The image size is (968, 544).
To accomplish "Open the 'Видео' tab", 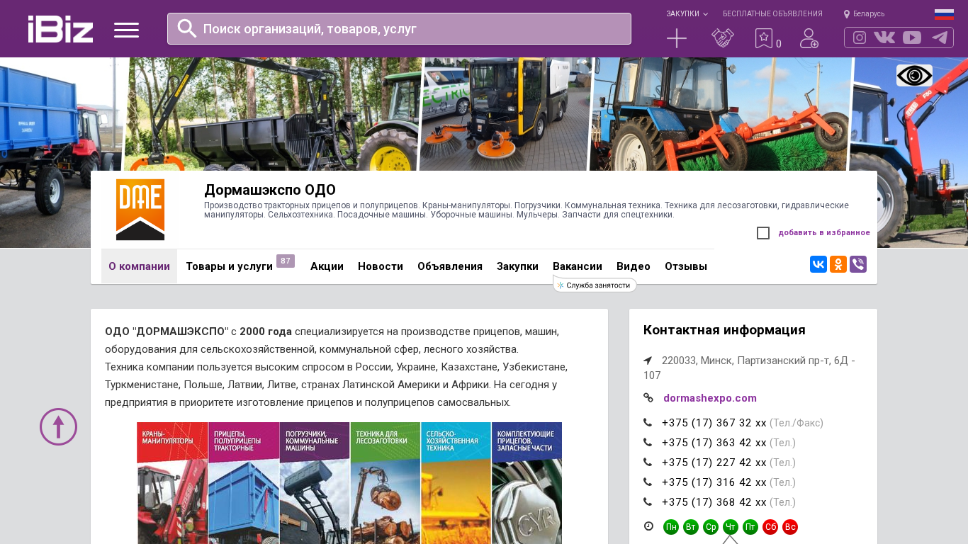I will 634,266.
